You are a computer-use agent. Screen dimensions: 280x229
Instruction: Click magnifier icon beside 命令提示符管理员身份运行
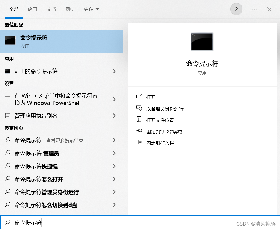(x=7, y=192)
